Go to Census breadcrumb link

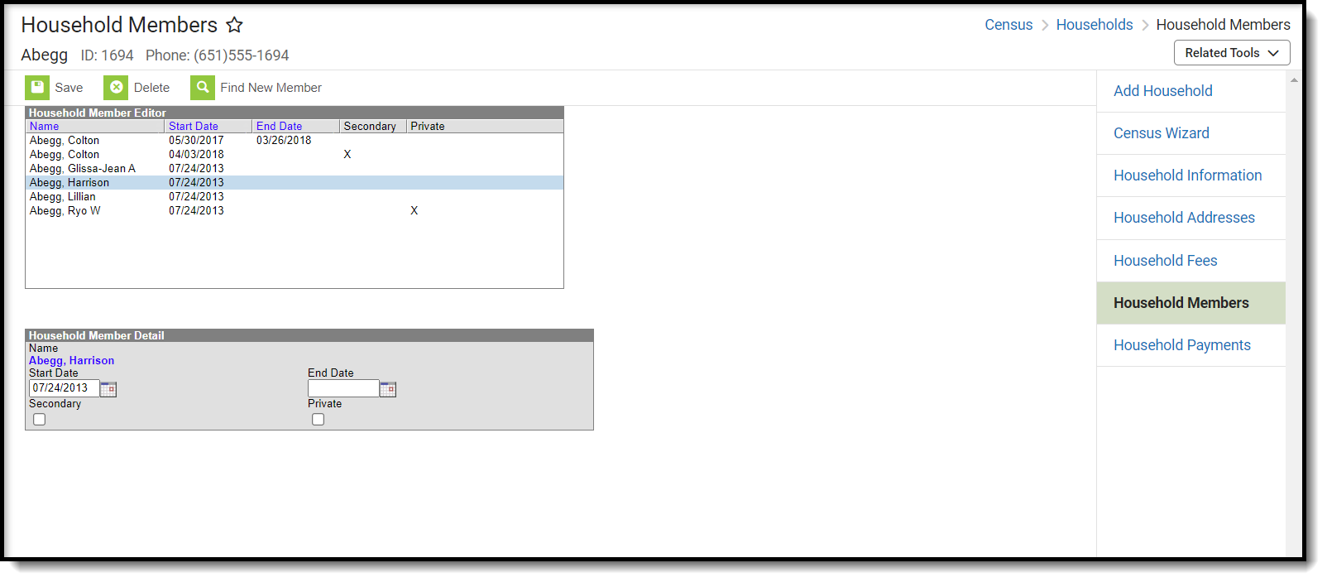tap(1008, 25)
